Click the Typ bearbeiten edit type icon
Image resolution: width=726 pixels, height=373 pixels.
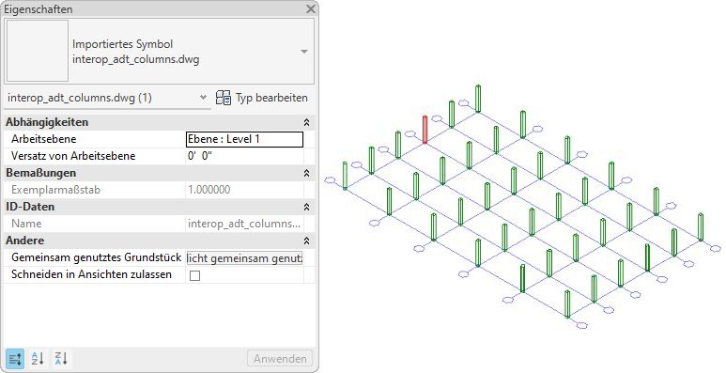click(224, 98)
